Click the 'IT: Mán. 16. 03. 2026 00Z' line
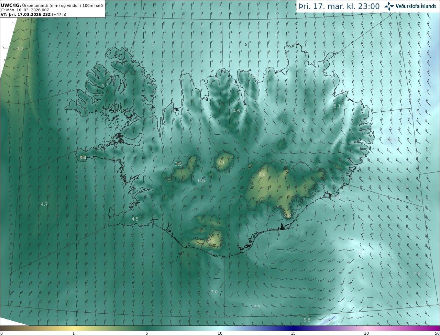The width and height of the screenshot is (440, 336). pos(25,10)
